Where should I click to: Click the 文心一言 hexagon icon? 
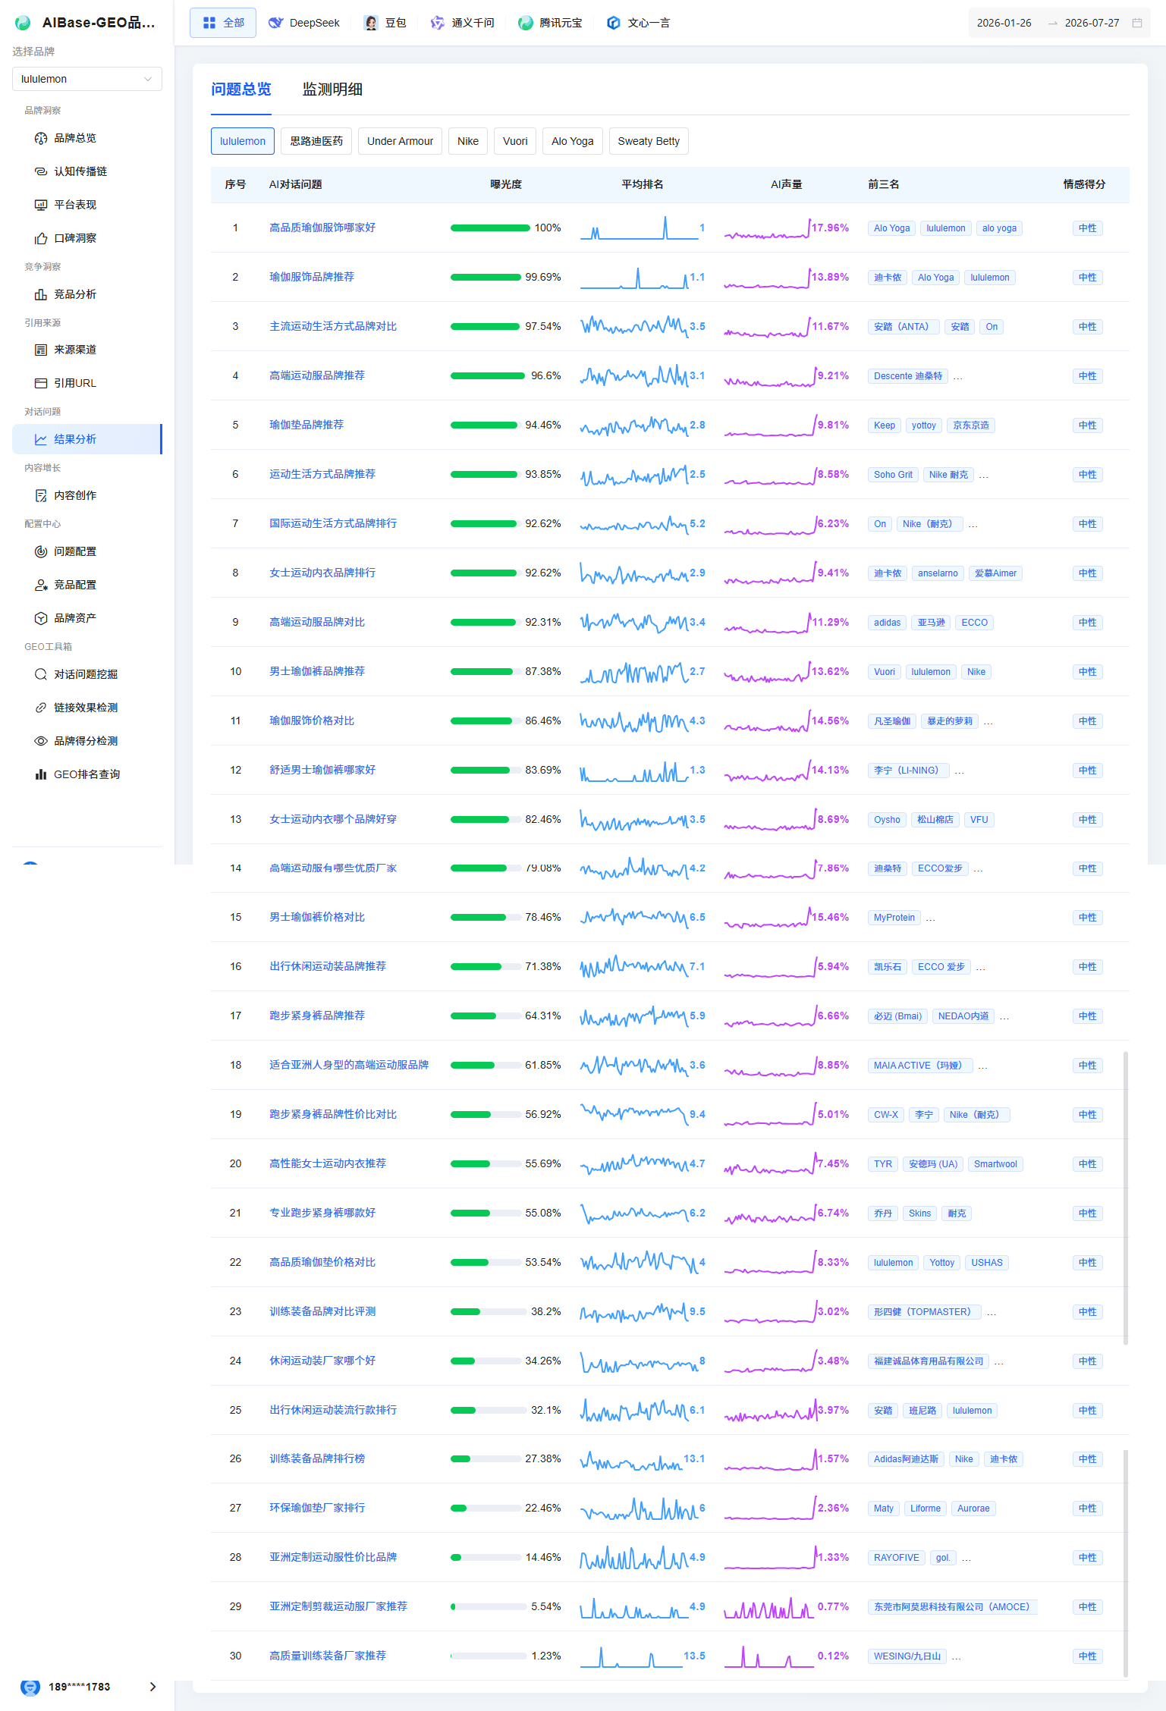pos(614,23)
